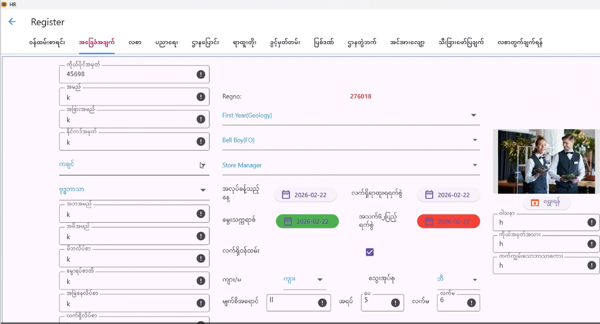Click the alert icon in the အဘအမည် field

(201, 214)
